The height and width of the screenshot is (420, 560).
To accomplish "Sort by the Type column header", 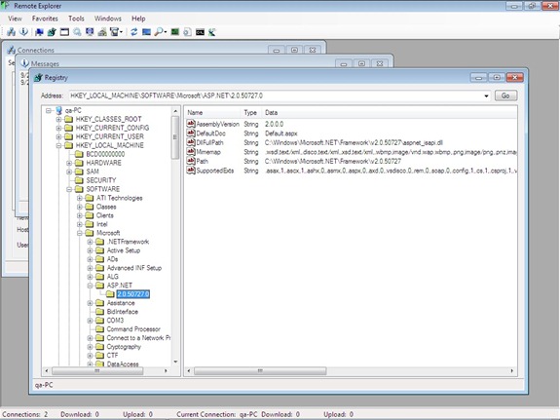I will click(x=251, y=113).
